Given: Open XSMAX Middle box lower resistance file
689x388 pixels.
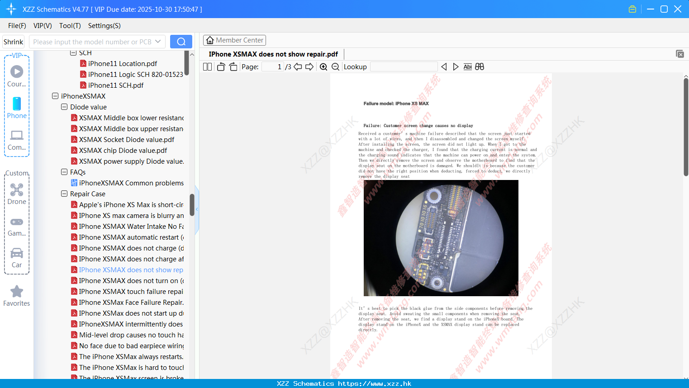Looking at the screenshot, I should pos(127,118).
